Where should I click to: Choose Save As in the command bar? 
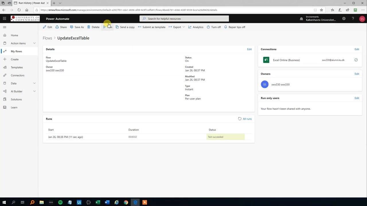(x=77, y=27)
